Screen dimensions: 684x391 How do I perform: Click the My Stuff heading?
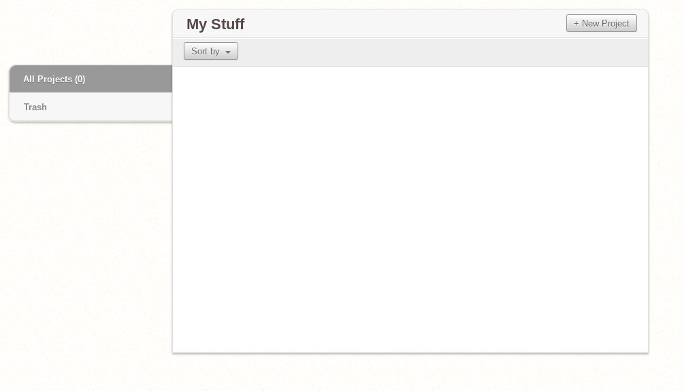215,24
